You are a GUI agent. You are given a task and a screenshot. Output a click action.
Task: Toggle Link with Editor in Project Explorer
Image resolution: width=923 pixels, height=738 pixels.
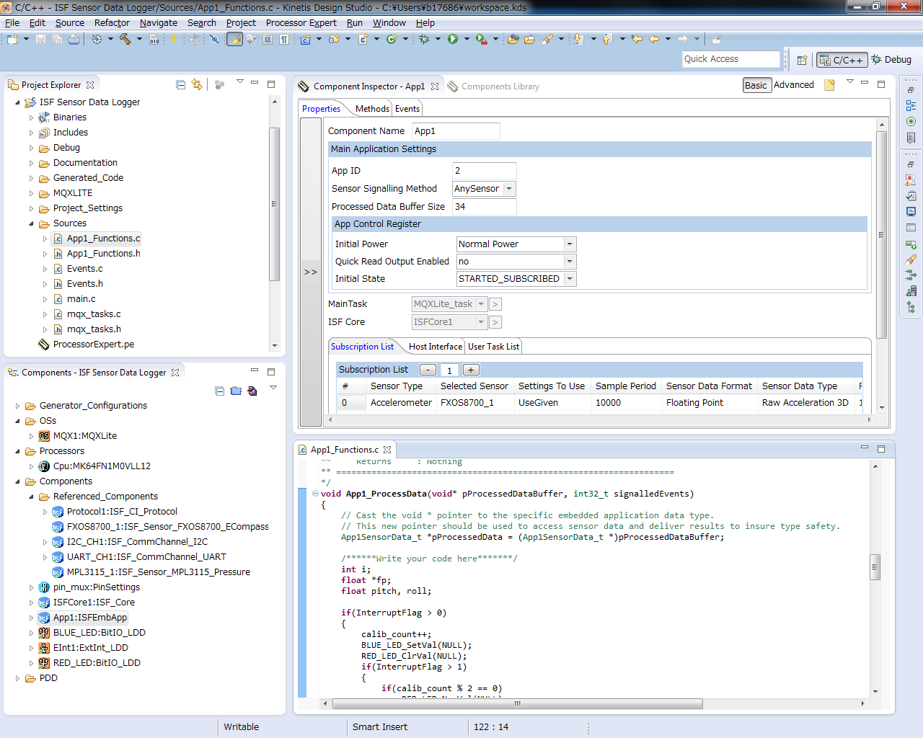click(197, 85)
